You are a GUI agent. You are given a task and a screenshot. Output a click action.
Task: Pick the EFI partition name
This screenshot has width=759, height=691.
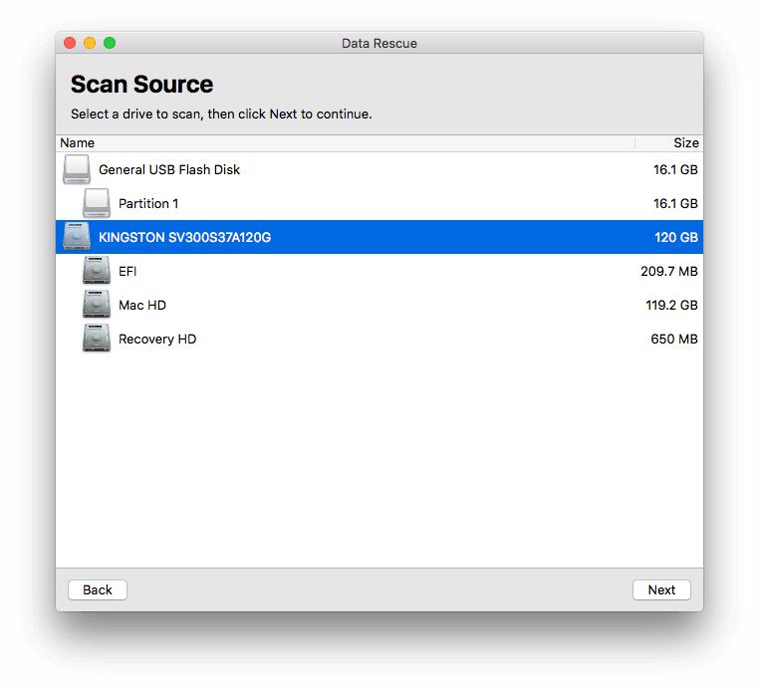[127, 271]
